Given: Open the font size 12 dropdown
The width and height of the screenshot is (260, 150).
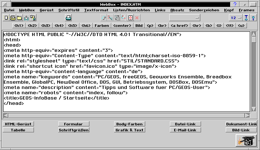Looking at the screenshot, I should 236,18.
